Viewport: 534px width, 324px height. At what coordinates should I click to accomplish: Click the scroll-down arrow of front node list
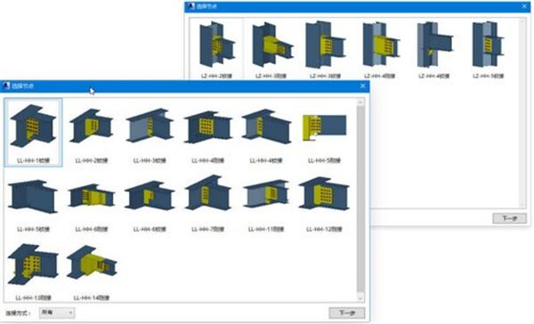coord(360,298)
